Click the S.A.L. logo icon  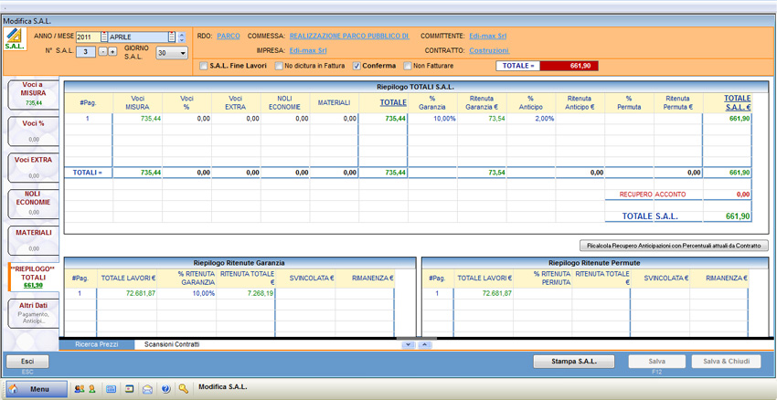(x=15, y=39)
